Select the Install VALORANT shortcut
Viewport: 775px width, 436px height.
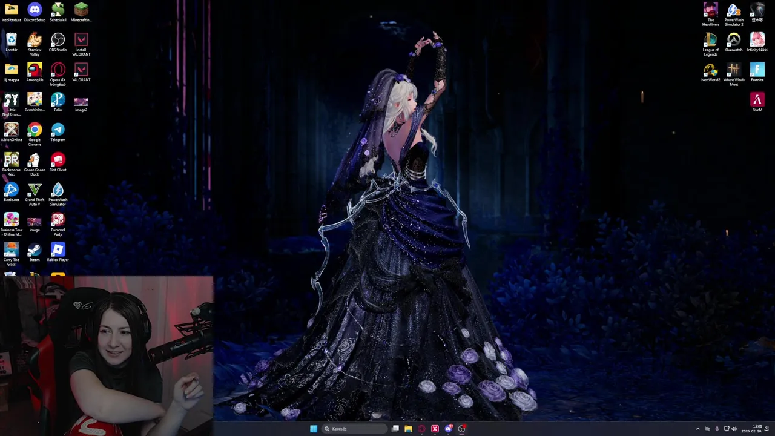click(x=81, y=44)
